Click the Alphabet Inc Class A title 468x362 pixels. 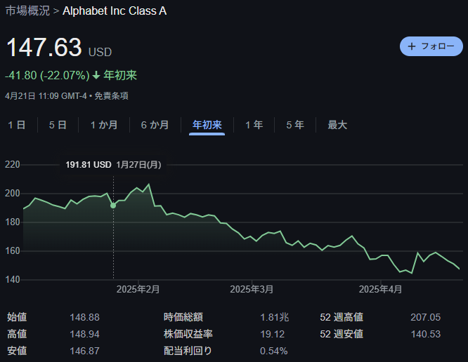115,11
